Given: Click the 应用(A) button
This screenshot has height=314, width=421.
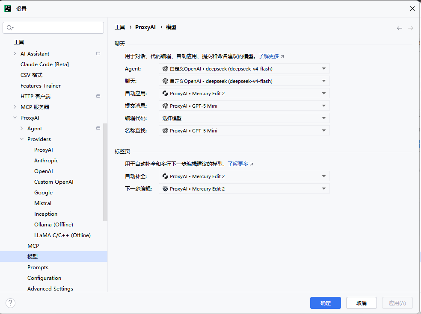Looking at the screenshot, I should point(397,303).
